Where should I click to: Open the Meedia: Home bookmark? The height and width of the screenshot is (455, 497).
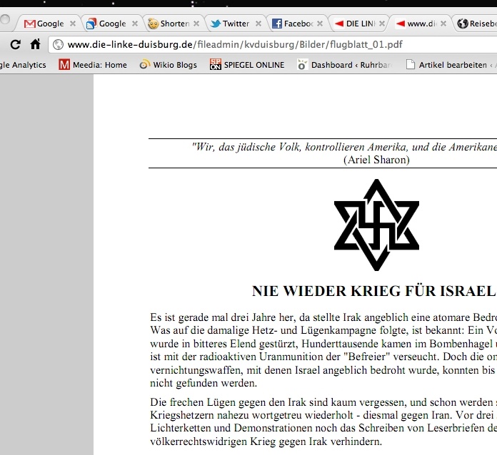93,65
